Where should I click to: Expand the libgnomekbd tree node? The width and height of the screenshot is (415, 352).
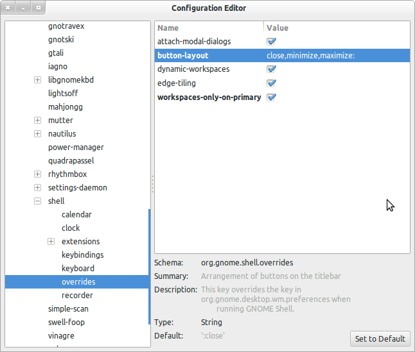tap(37, 80)
